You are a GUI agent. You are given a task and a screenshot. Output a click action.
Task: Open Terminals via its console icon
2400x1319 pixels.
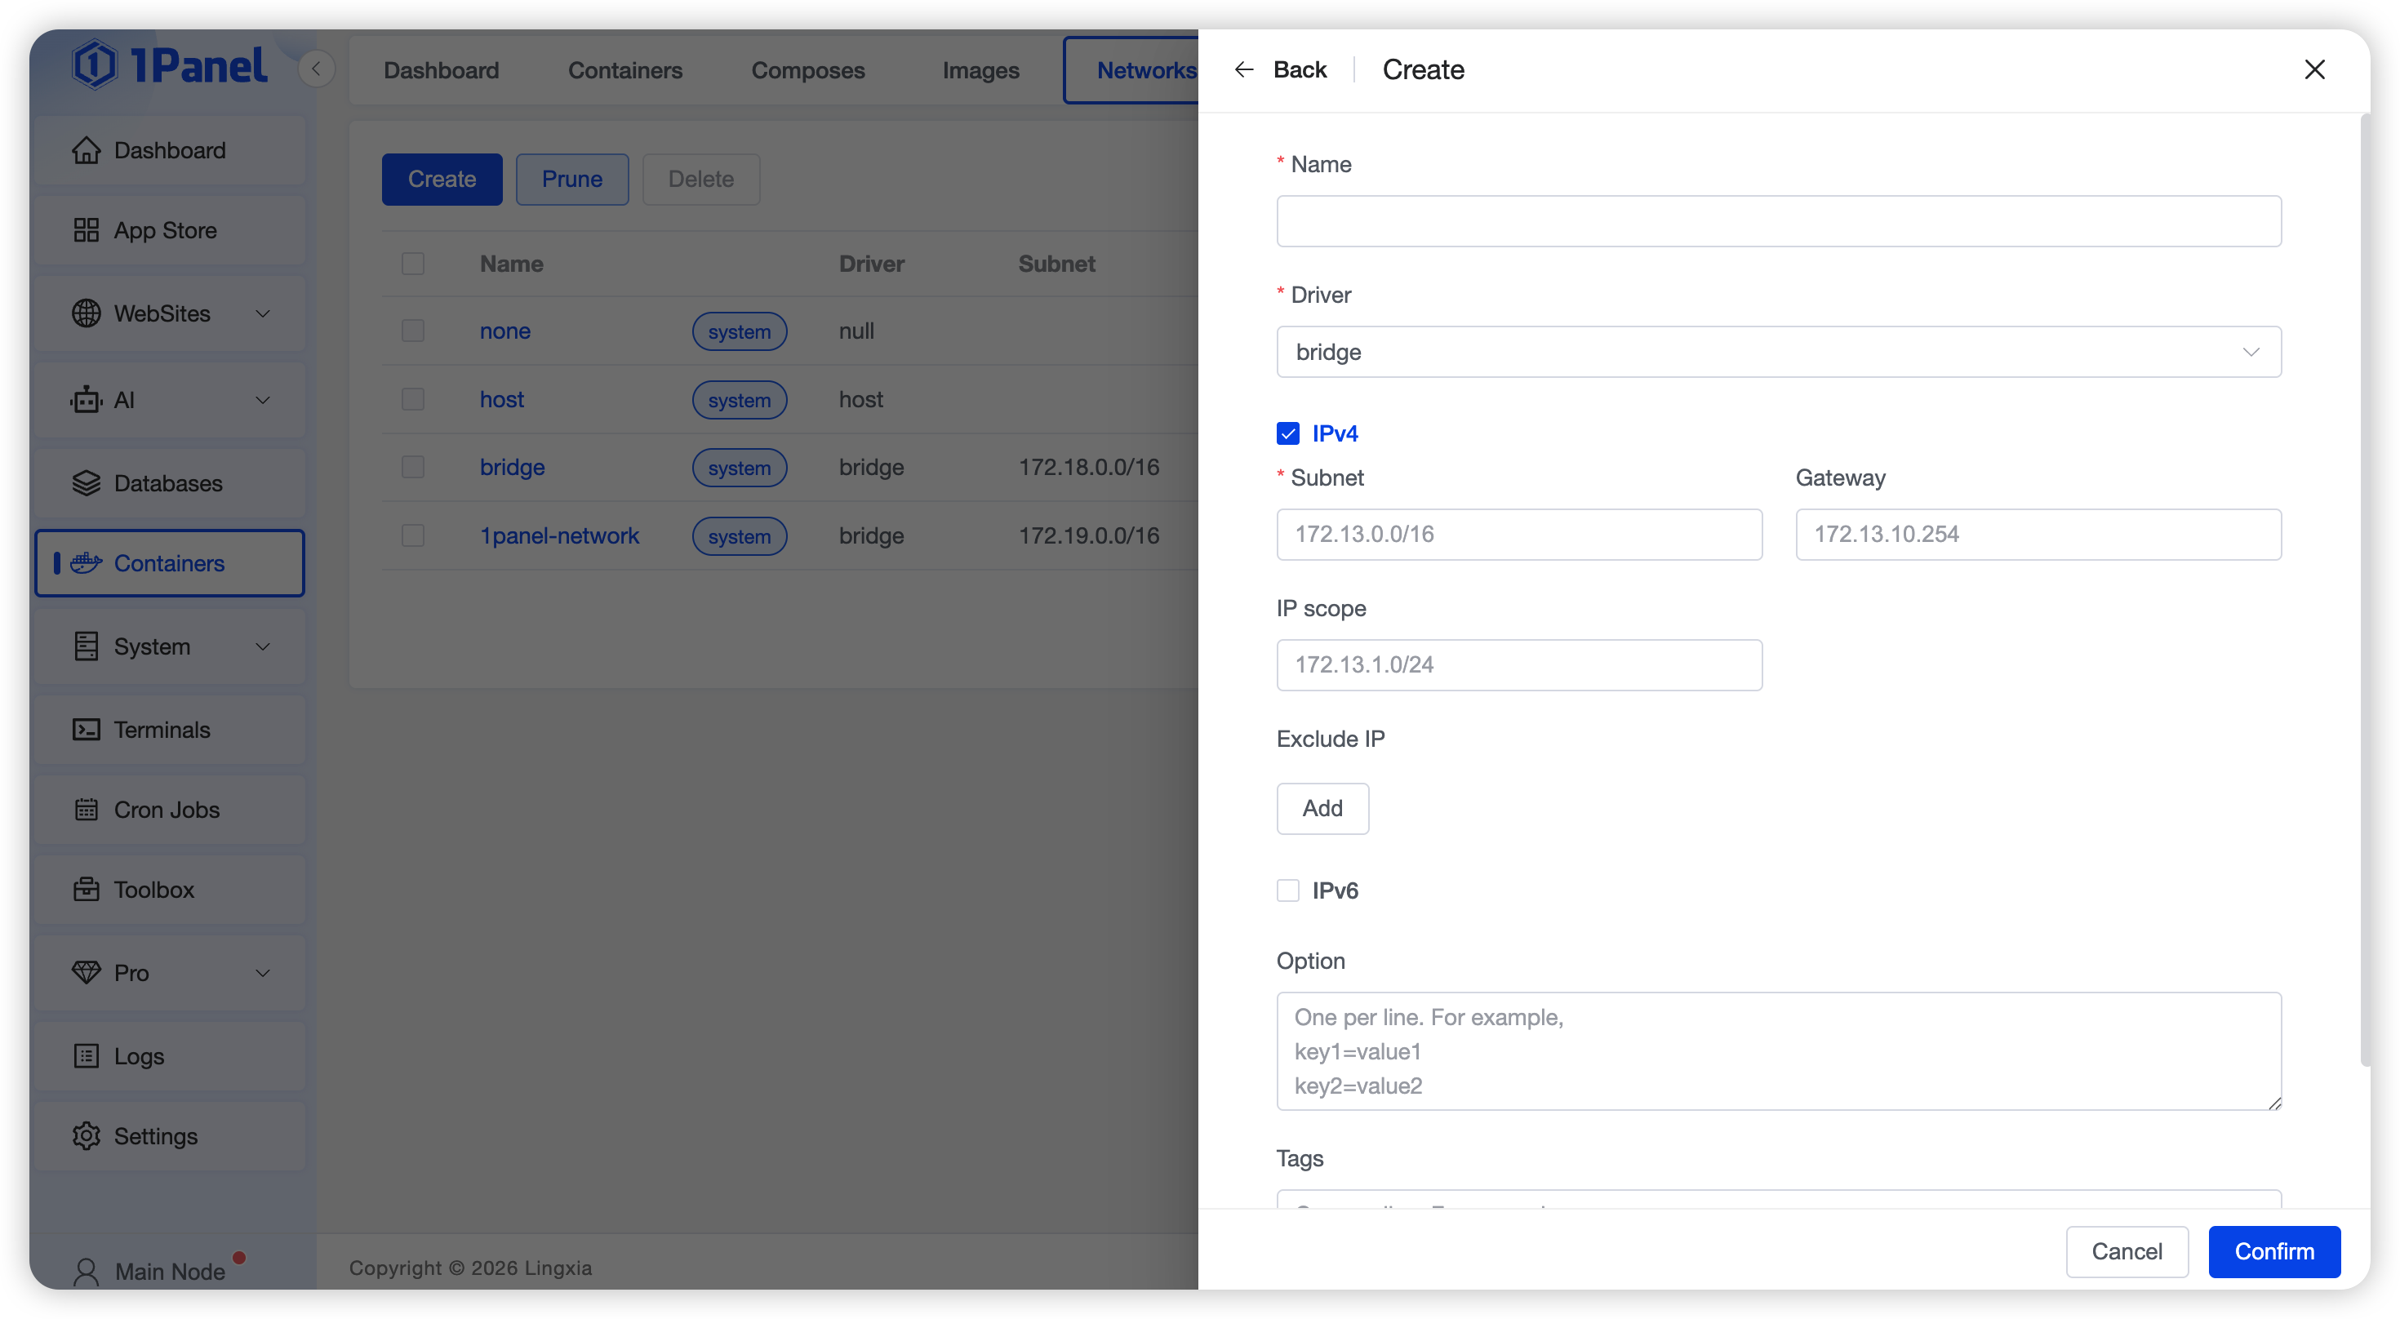coord(86,730)
